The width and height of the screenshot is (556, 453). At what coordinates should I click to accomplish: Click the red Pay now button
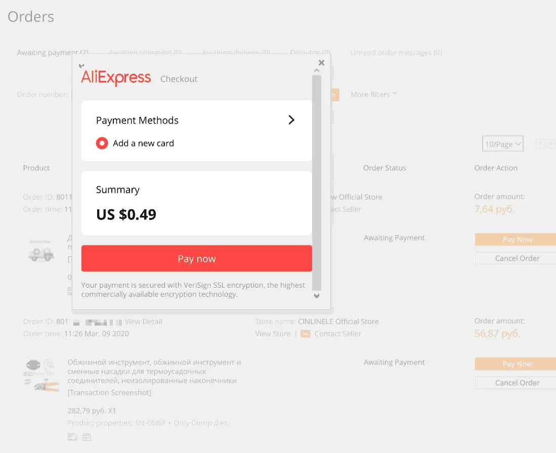[197, 258]
